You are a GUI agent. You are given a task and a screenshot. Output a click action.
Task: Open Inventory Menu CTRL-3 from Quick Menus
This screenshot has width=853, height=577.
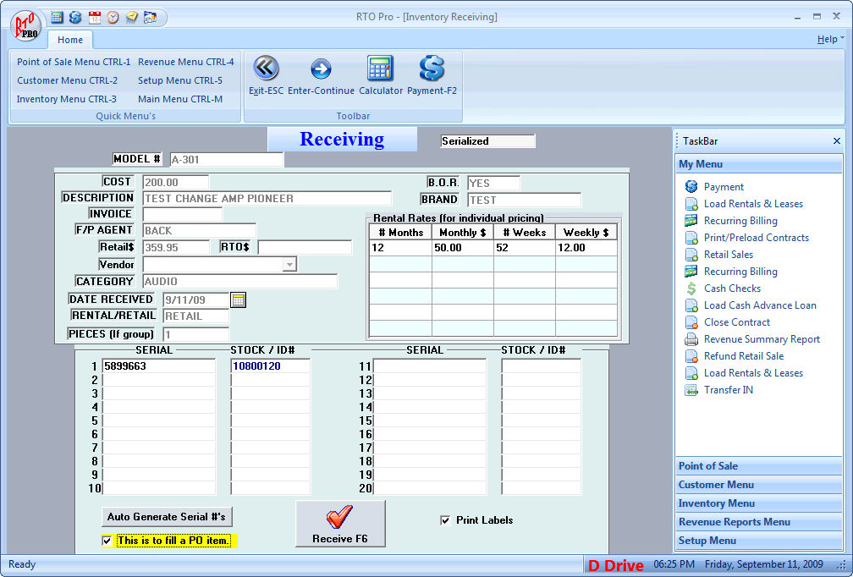pyautogui.click(x=67, y=99)
